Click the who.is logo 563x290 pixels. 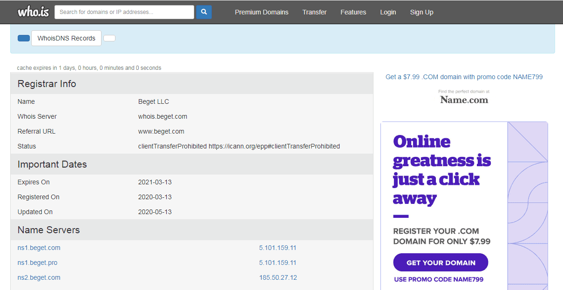pyautogui.click(x=33, y=12)
